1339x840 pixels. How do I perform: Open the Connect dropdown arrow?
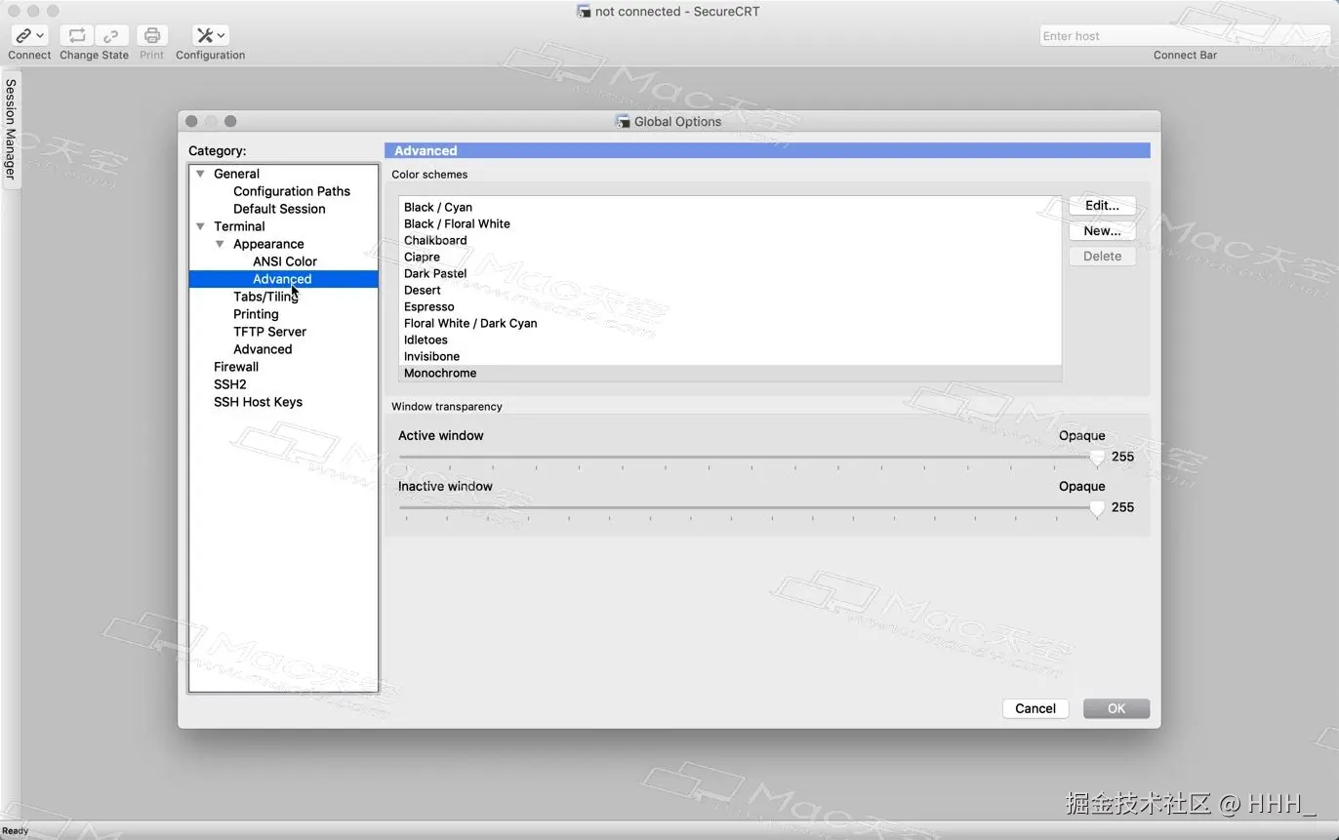tap(40, 36)
